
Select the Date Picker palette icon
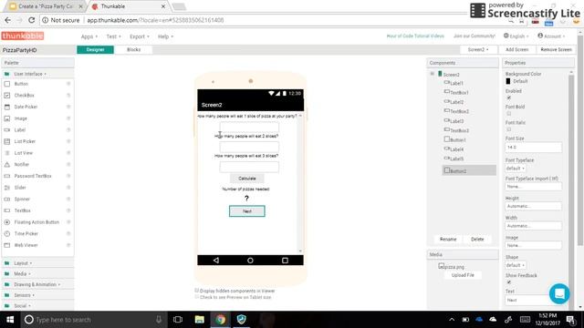(x=7, y=108)
